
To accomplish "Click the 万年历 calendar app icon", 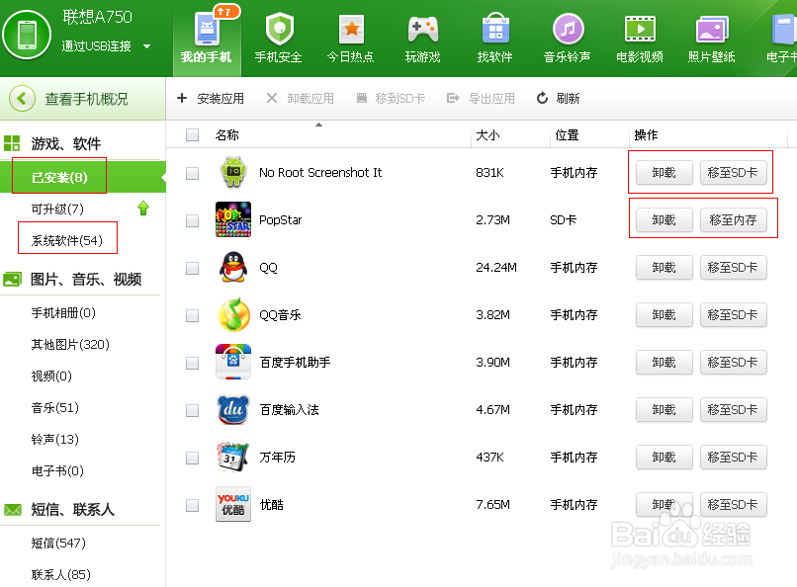I will pos(233,457).
